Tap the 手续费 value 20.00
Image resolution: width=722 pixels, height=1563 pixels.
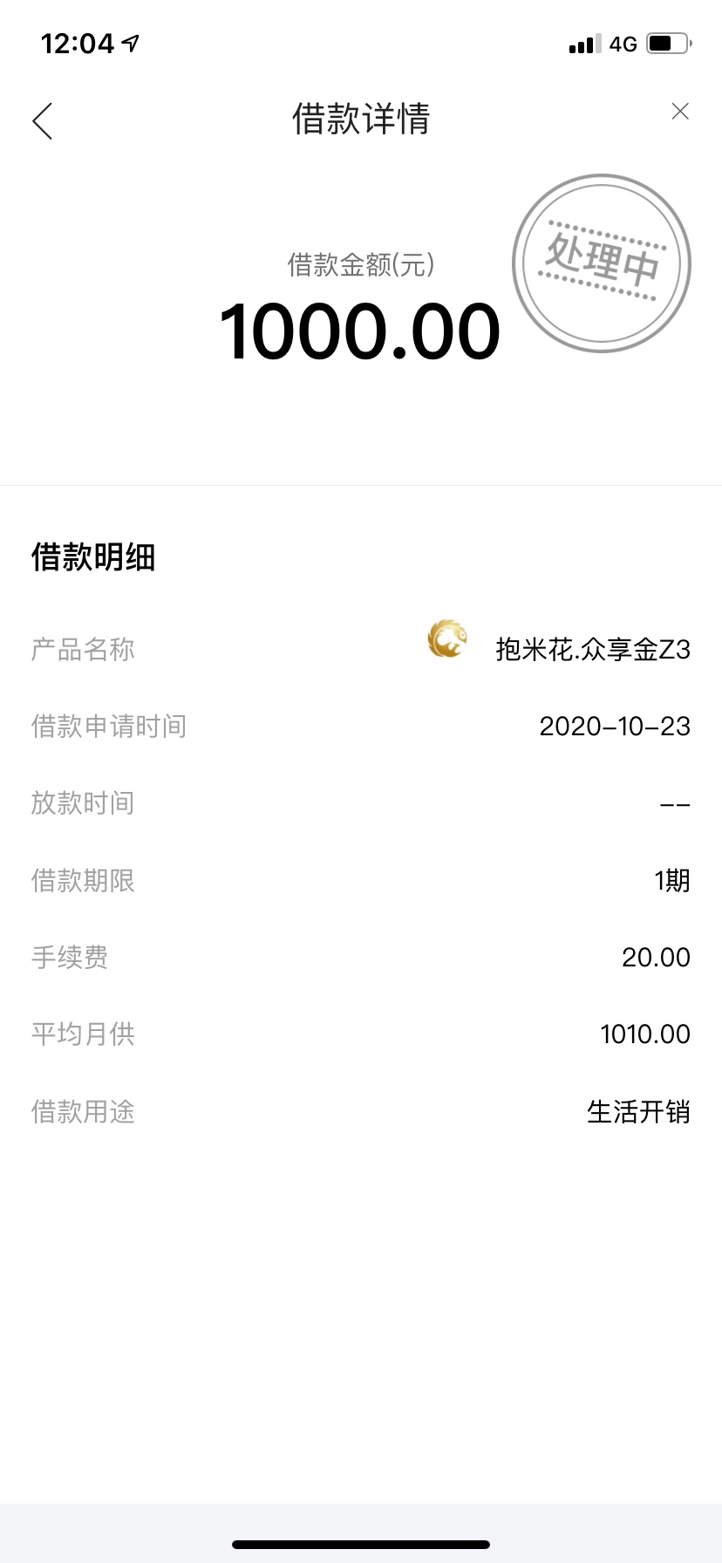656,958
